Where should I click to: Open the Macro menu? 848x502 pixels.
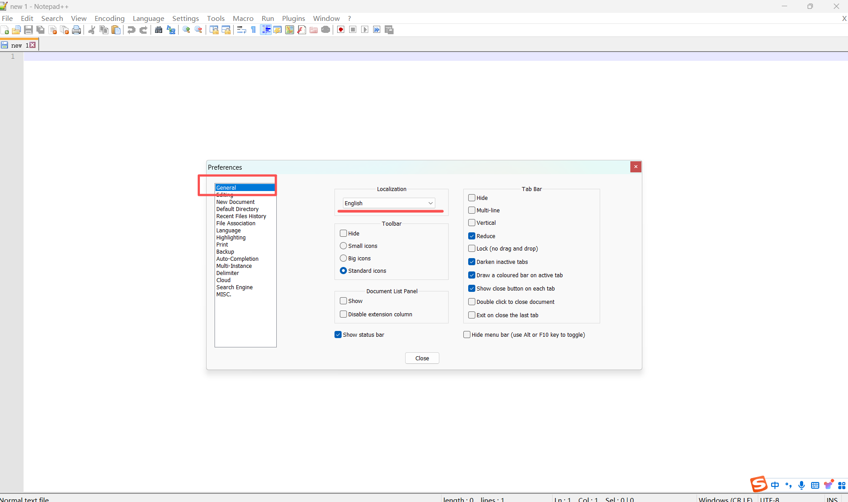click(243, 18)
